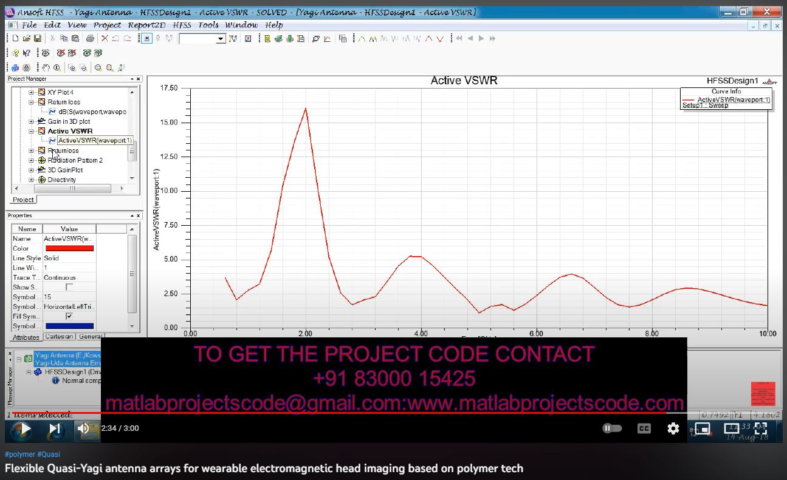
Task: Click the Save icon in the toolbar
Action: tap(38, 38)
